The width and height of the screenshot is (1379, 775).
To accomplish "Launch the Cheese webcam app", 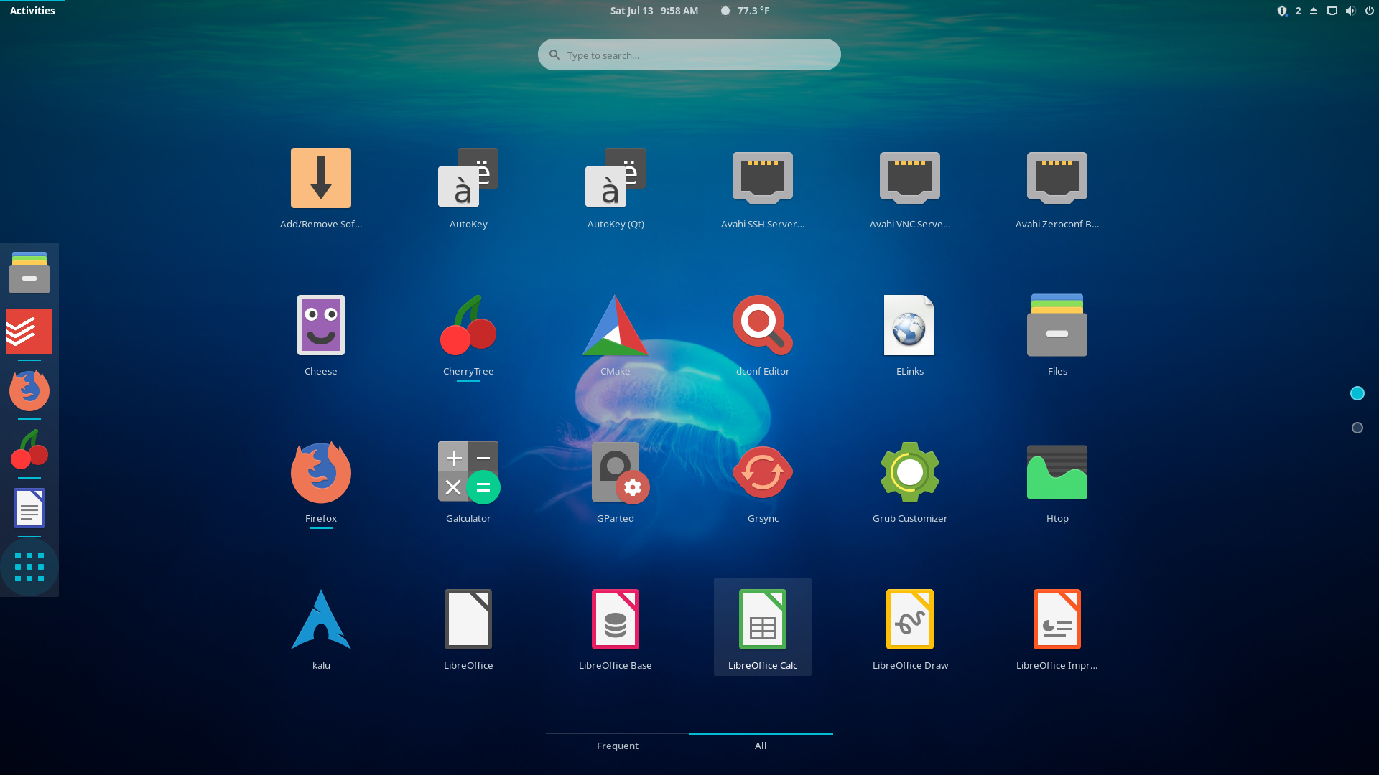I will 321,335.
